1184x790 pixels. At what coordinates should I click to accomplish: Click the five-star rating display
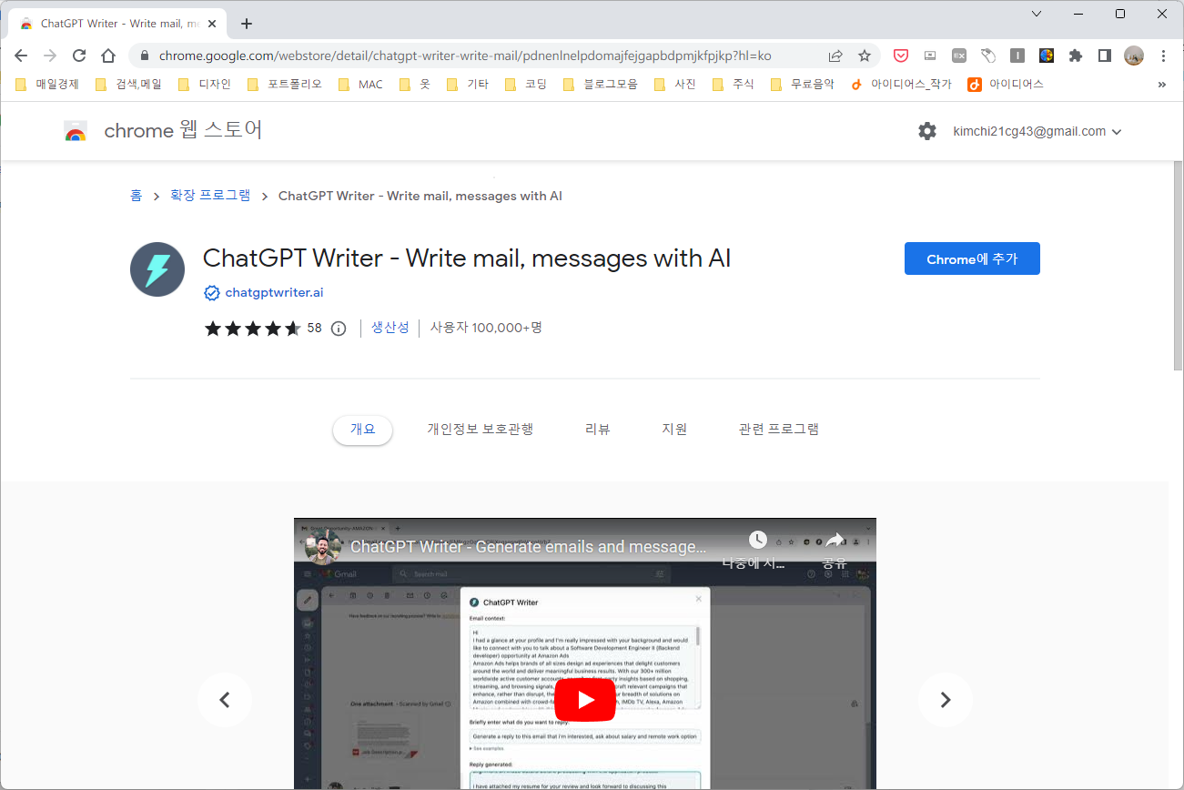pyautogui.click(x=252, y=329)
